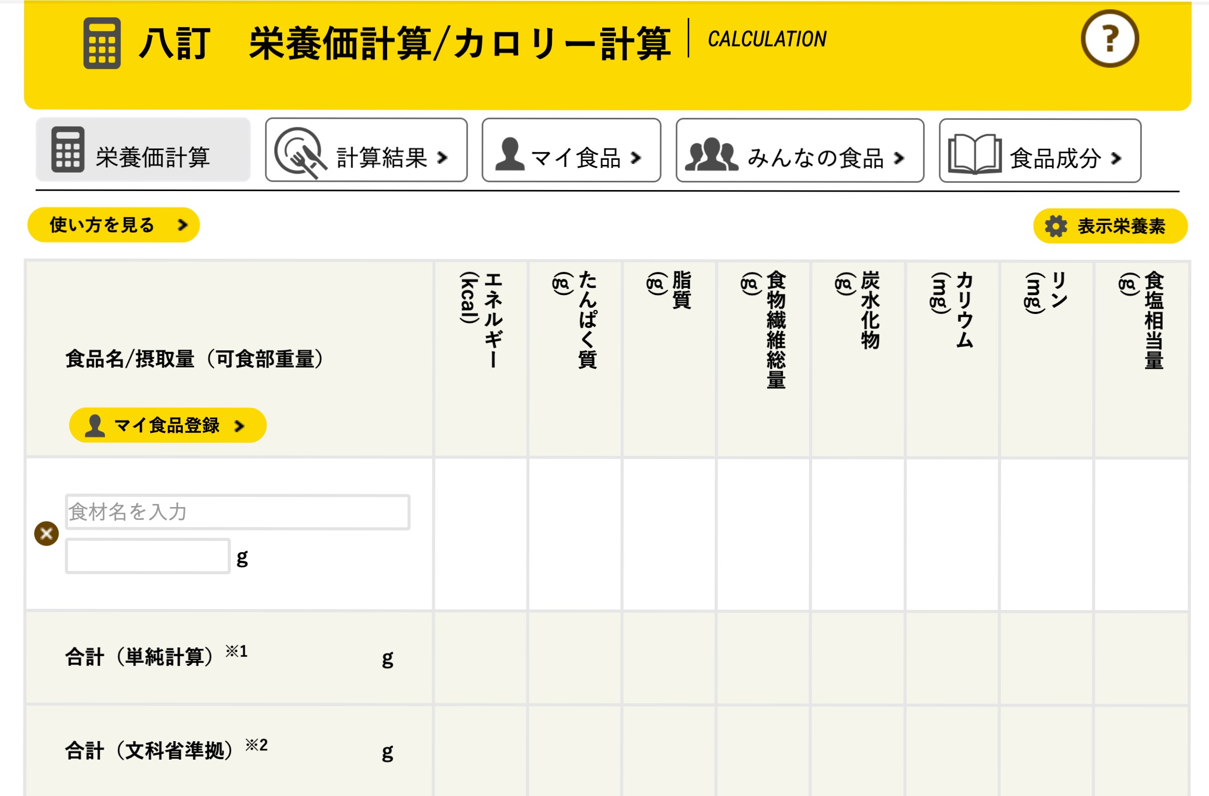Click the arrow chevron on 計算結果

443,158
